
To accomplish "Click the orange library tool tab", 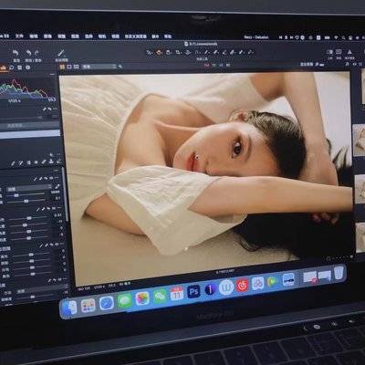I will pyautogui.click(x=4, y=68).
